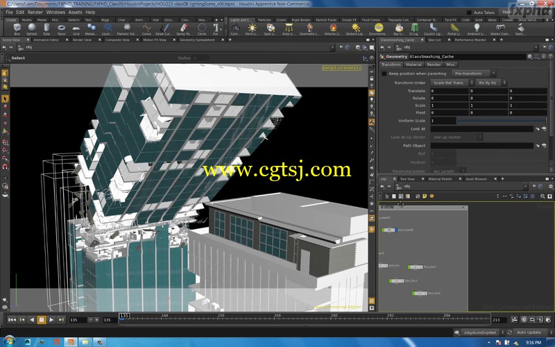555x347 pixels.
Task: Open the /obj/AutoDopNet simulation dropdown
Action: point(482,332)
